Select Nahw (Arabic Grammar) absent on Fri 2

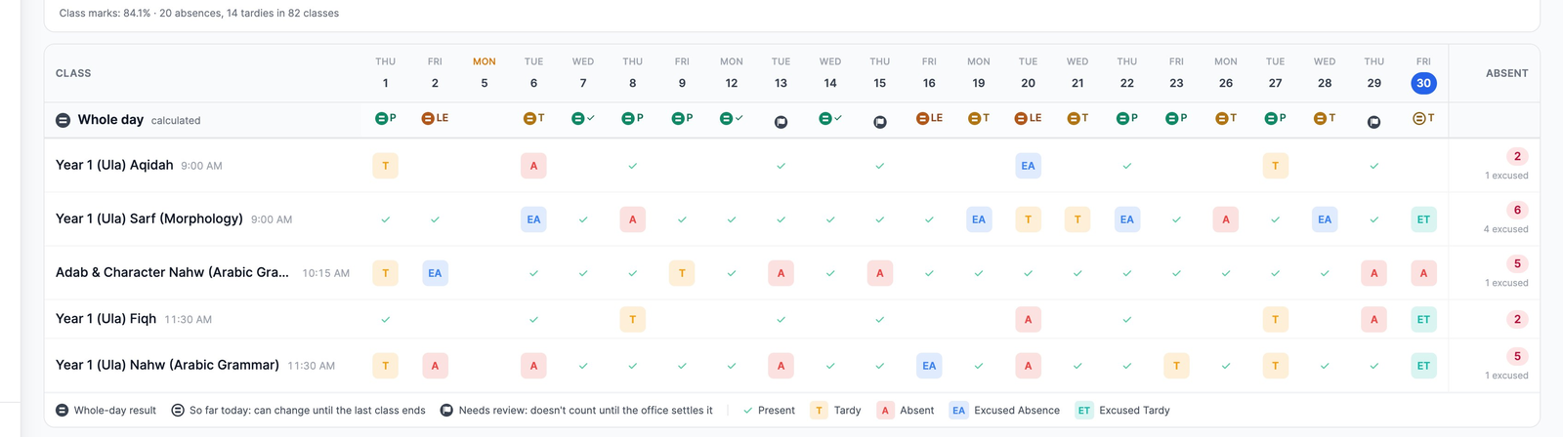[x=435, y=366]
